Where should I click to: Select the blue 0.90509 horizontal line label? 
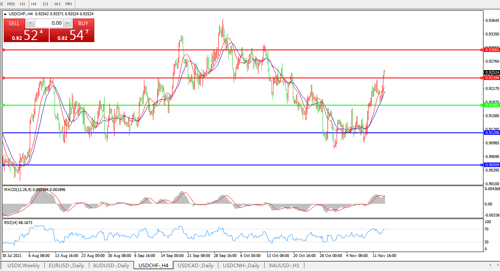coord(492,165)
